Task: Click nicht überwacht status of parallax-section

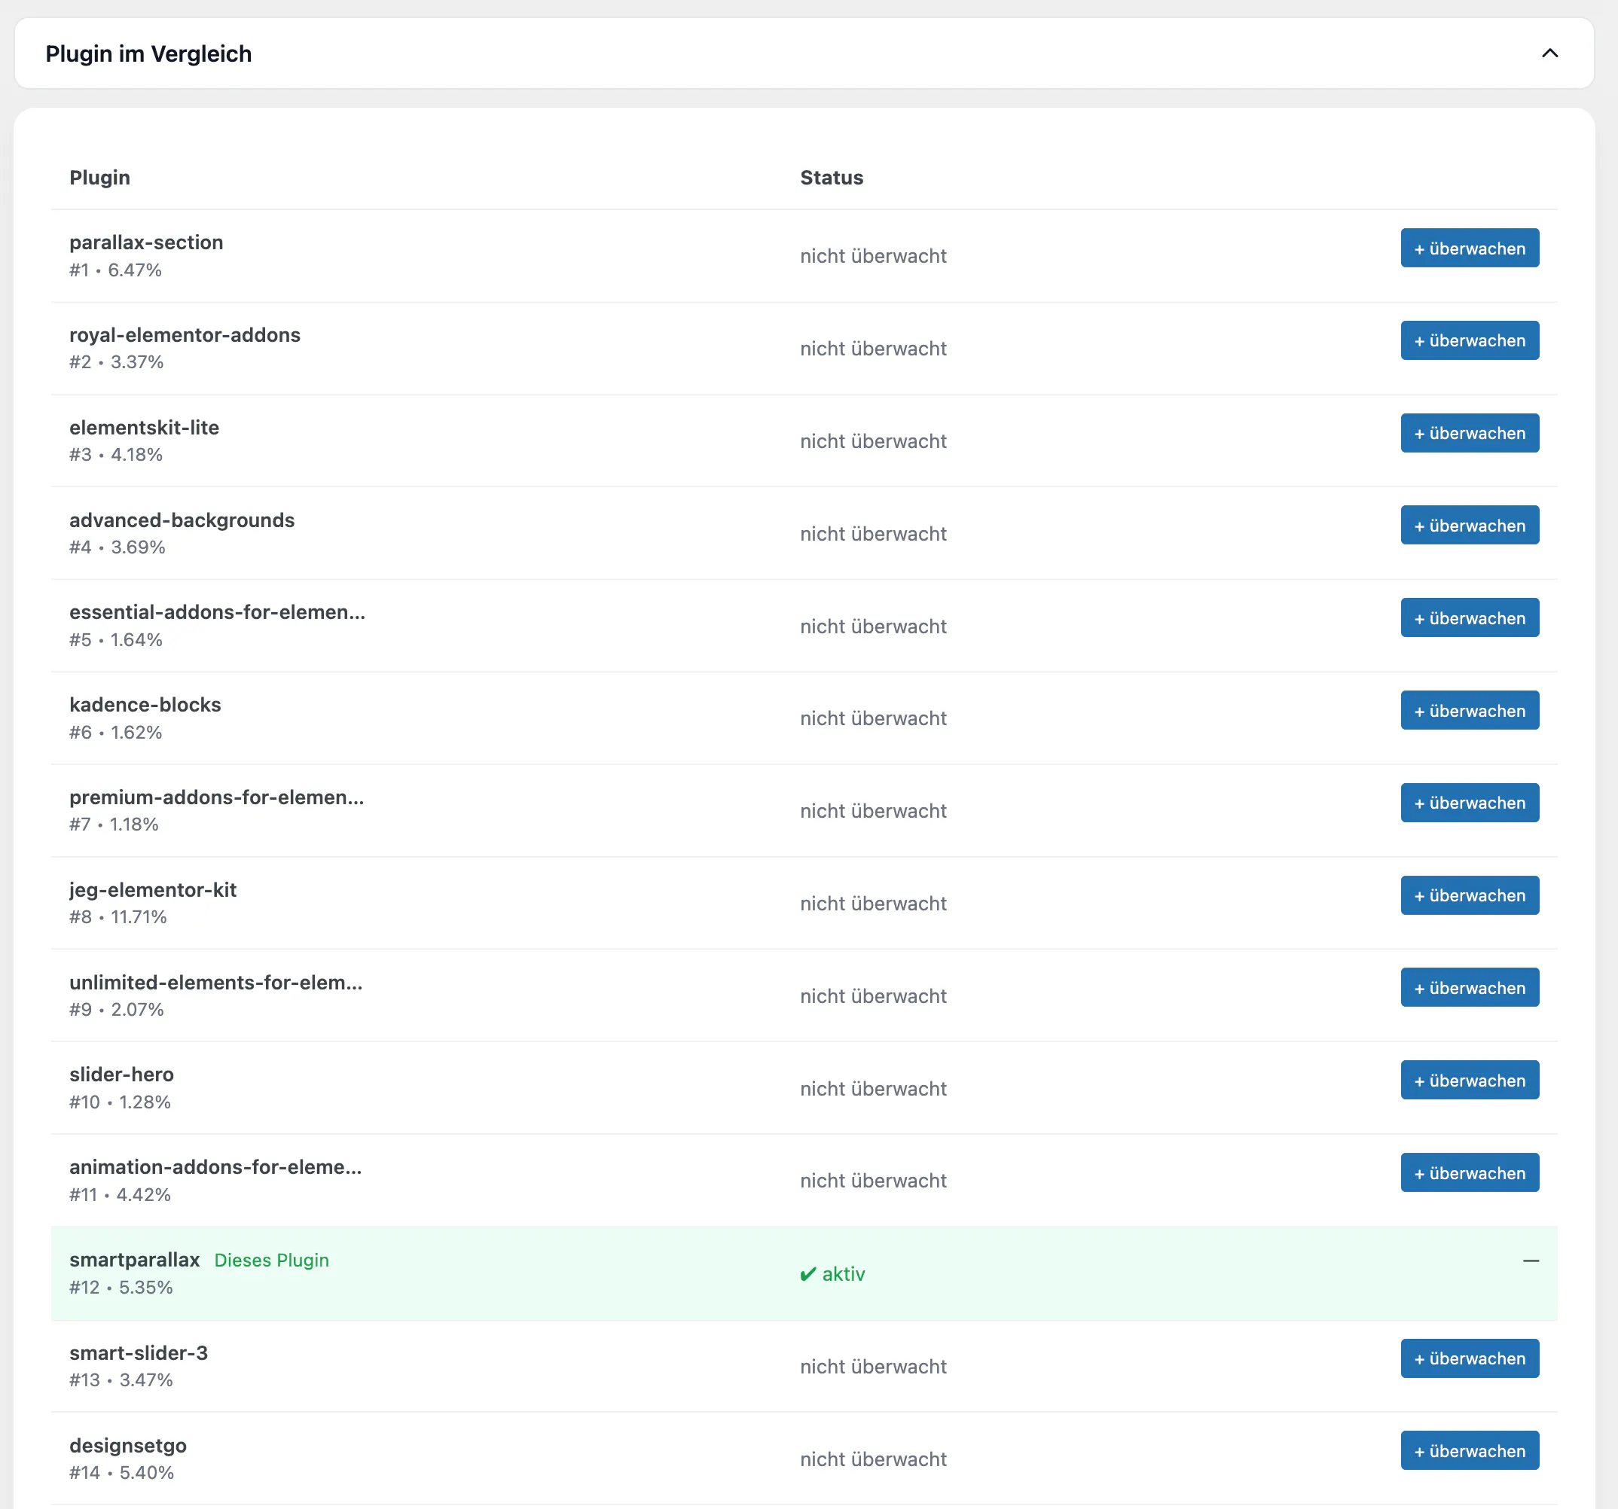Action: (x=873, y=256)
